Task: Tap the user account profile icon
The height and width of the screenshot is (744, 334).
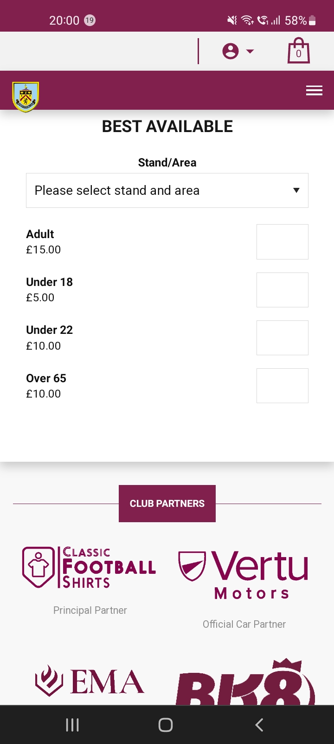Action: [x=230, y=51]
